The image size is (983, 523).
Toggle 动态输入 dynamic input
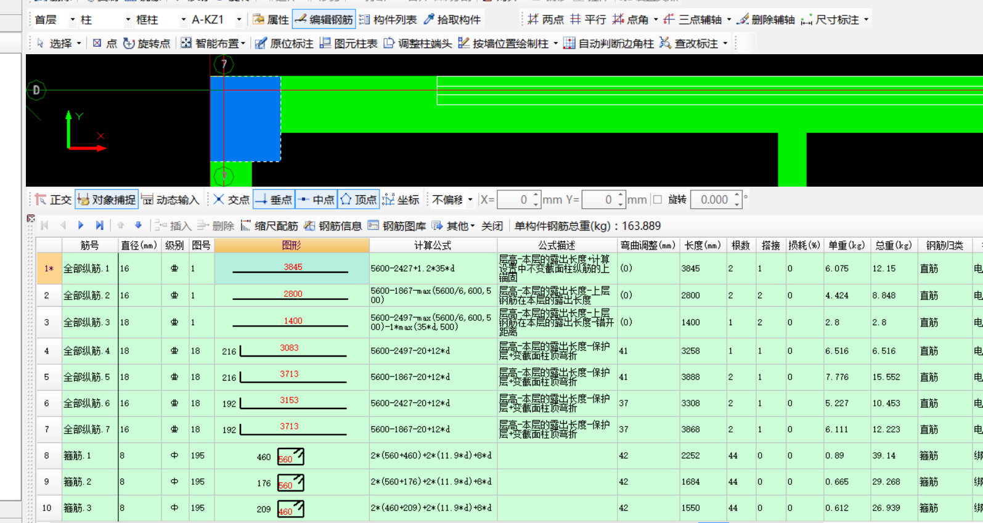(170, 200)
